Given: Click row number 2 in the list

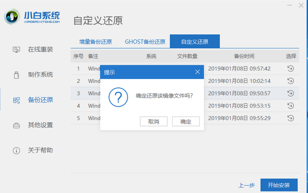Looking at the screenshot, I should [x=78, y=81].
